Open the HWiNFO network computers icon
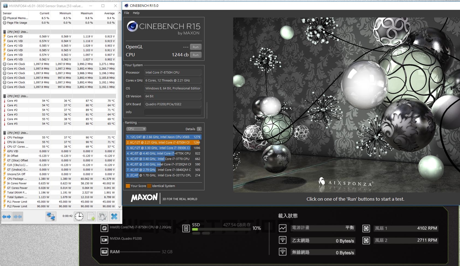Viewport: 460px width, 266px height. click(x=51, y=217)
